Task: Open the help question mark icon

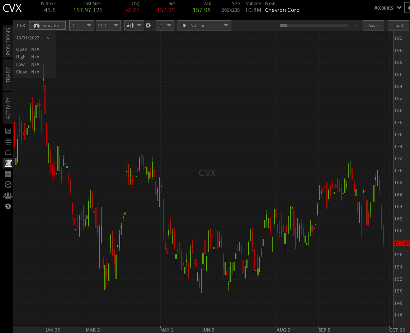Action: click(x=8, y=206)
